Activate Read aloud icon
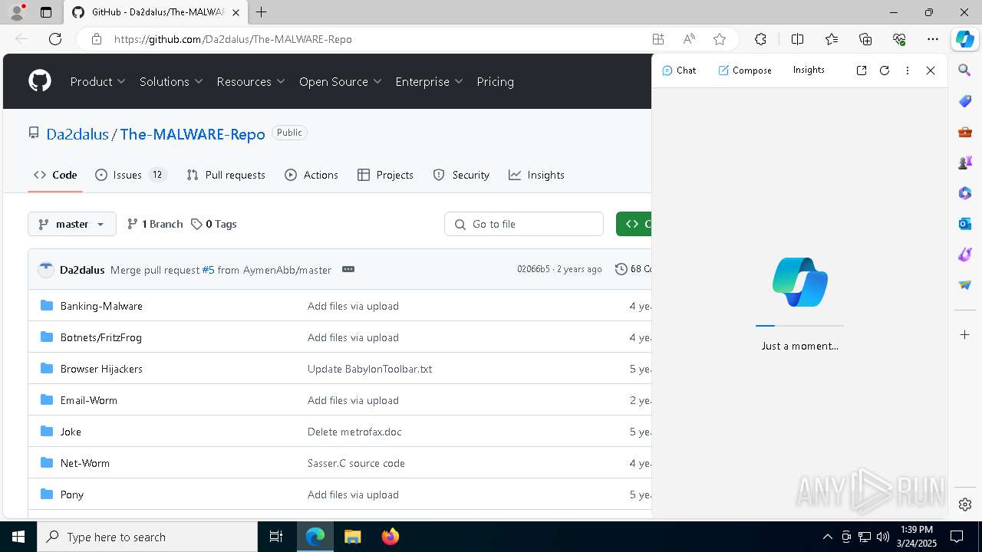The height and width of the screenshot is (552, 982). [x=689, y=39]
